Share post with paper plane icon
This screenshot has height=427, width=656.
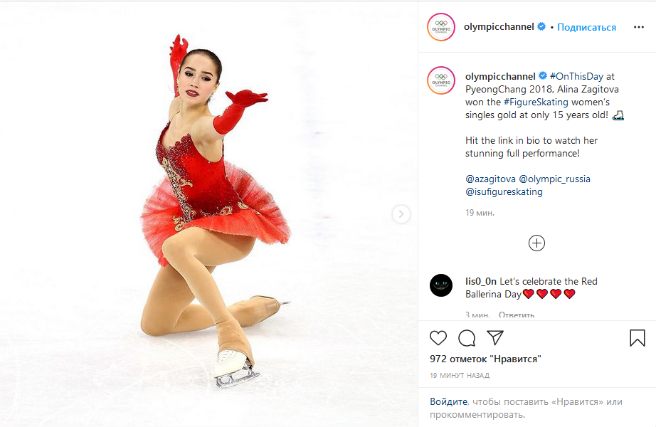tap(495, 337)
